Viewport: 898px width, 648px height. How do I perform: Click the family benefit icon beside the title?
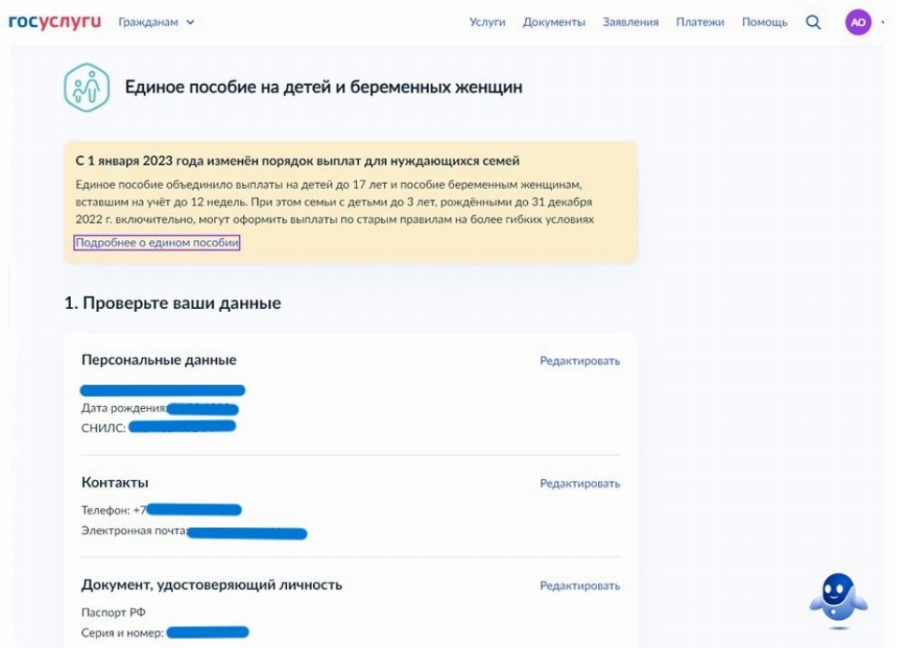coord(87,88)
